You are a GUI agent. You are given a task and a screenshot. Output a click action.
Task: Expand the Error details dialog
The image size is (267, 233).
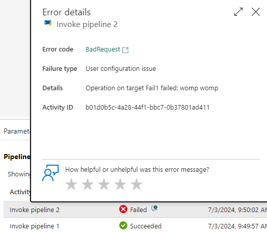[238, 12]
